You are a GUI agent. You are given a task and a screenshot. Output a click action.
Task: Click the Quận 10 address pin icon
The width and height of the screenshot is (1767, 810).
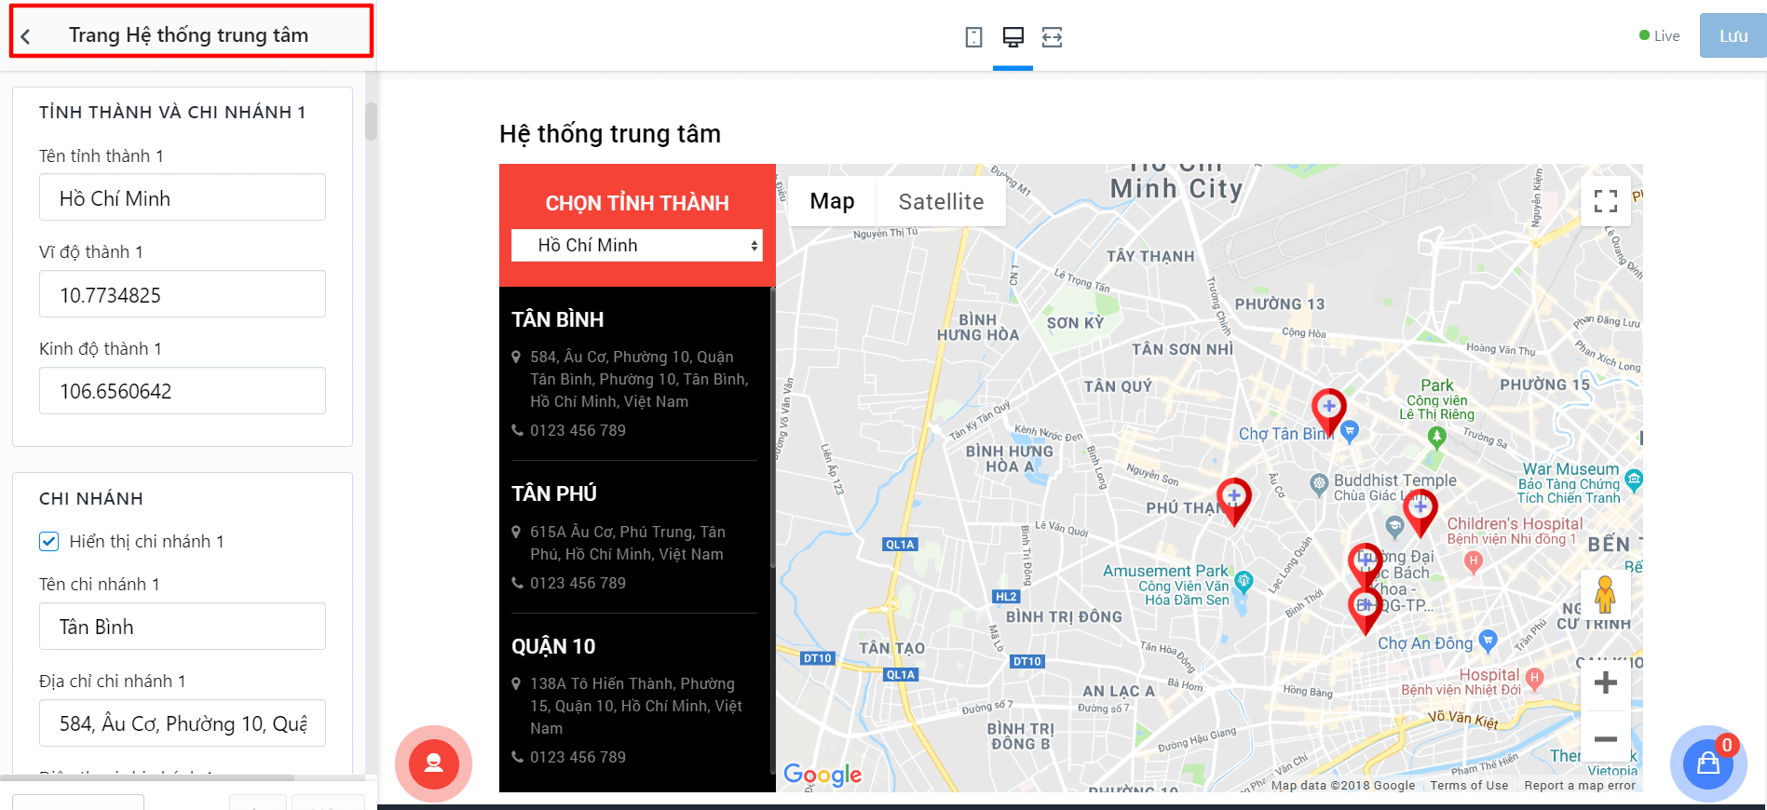tap(516, 683)
